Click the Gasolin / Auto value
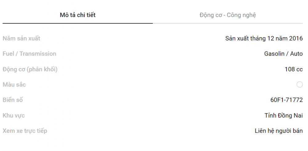 coord(283,54)
